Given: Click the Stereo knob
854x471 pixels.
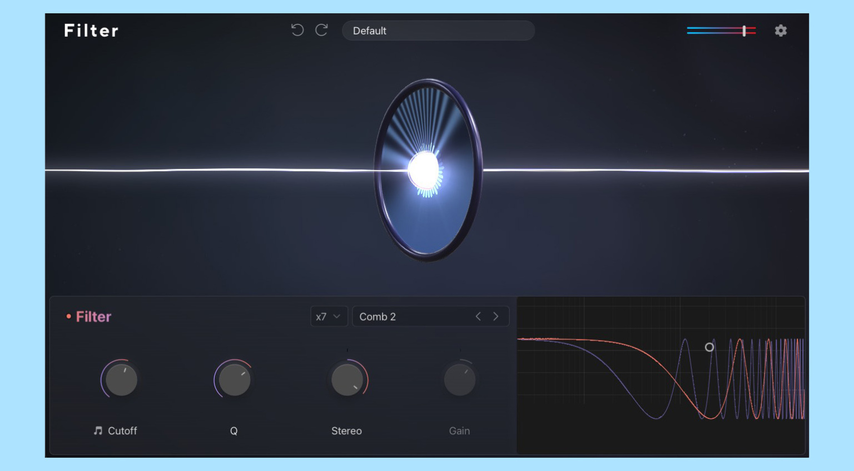Looking at the screenshot, I should tap(347, 380).
